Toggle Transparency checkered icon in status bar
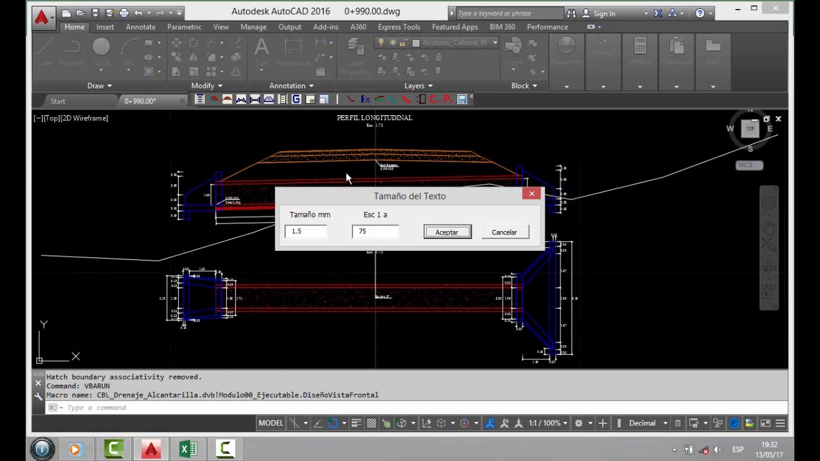The width and height of the screenshot is (820, 461). tap(371, 423)
